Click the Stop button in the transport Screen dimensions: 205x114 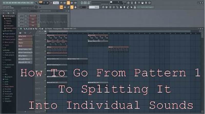[47, 3]
